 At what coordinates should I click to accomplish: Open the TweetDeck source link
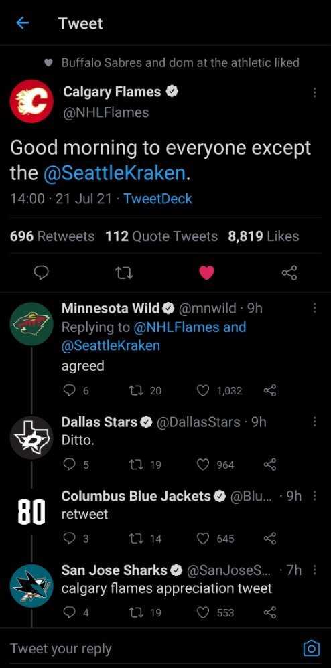[x=158, y=199]
